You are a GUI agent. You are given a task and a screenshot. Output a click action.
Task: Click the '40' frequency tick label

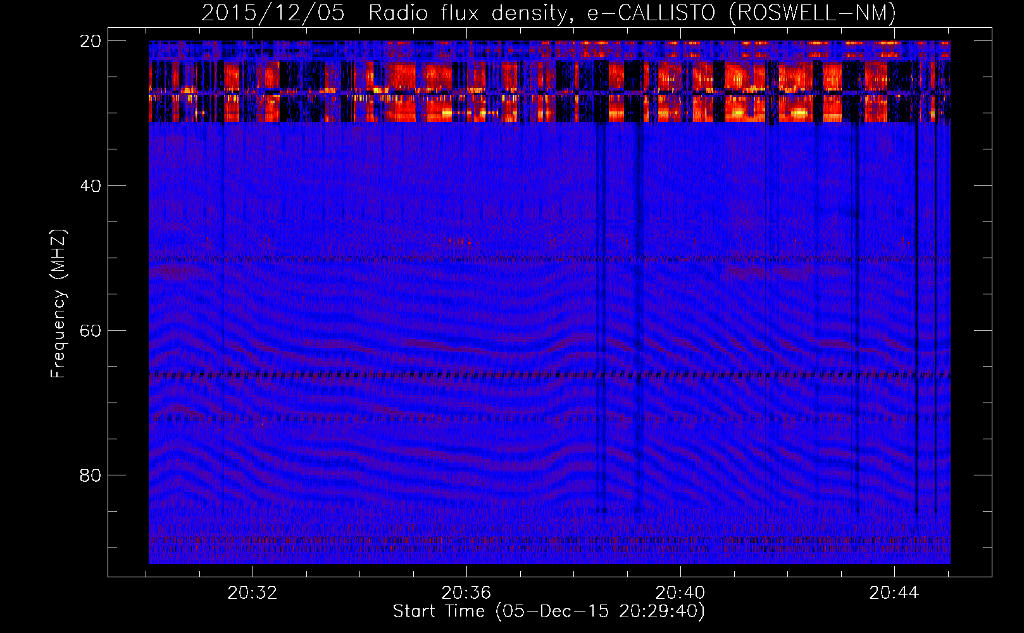[90, 186]
